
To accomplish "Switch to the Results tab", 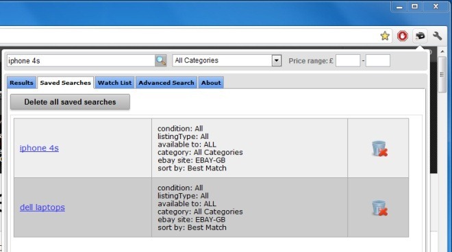I will tap(22, 83).
